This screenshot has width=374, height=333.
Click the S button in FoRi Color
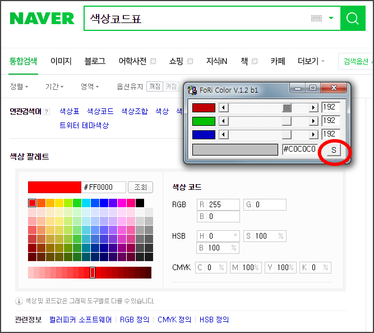[334, 150]
